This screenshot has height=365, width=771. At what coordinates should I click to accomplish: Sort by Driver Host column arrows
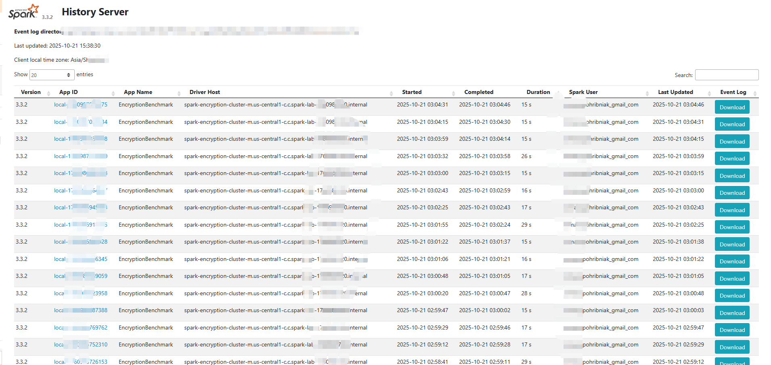[391, 93]
